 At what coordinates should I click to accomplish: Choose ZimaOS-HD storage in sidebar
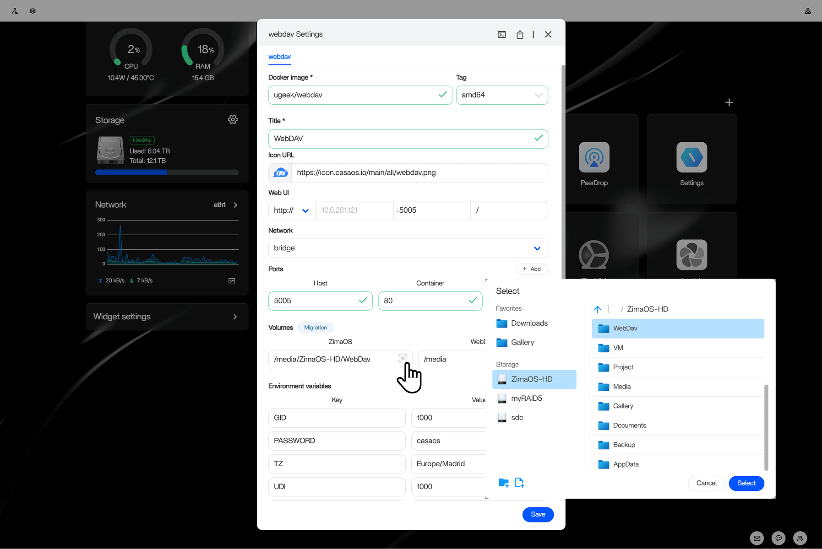pyautogui.click(x=534, y=379)
